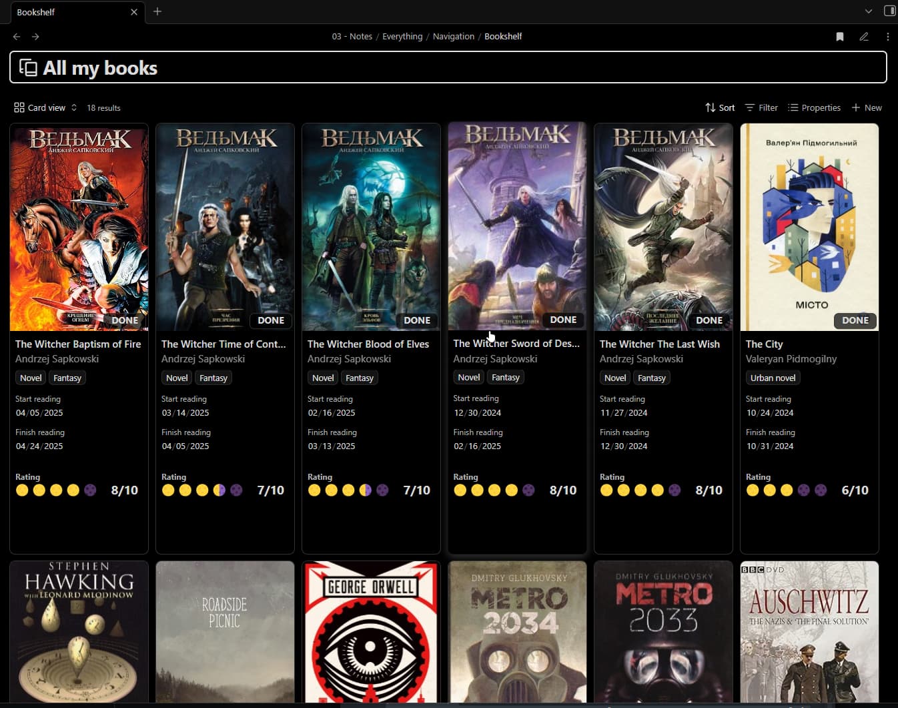Click the Everything breadcrumb link
898x708 pixels.
[402, 37]
